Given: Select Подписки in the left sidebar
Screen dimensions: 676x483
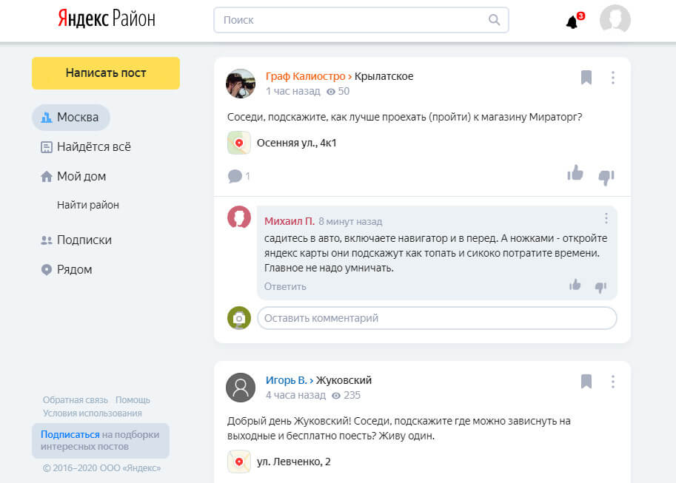Looking at the screenshot, I should [x=84, y=240].
